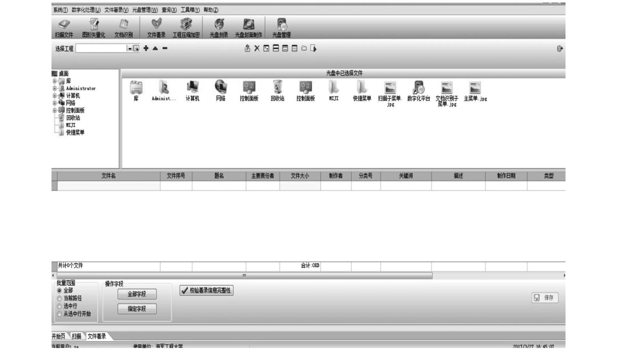The image size is (617, 351).
Task: Click the plus icon next to 选择工程
Action: coord(146,48)
